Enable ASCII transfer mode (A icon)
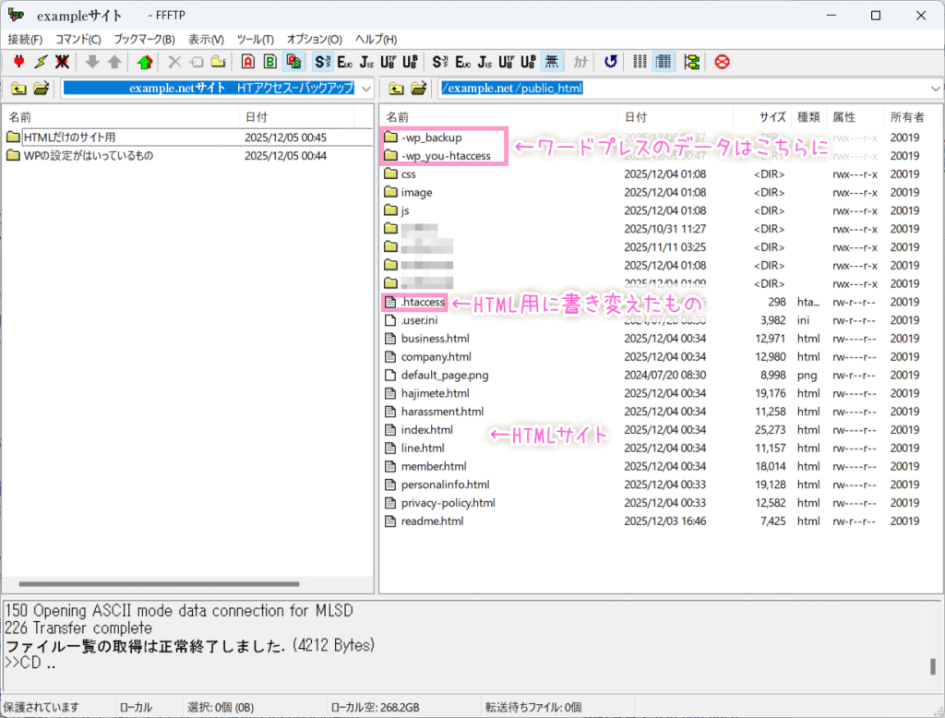This screenshot has width=945, height=718. [x=247, y=62]
